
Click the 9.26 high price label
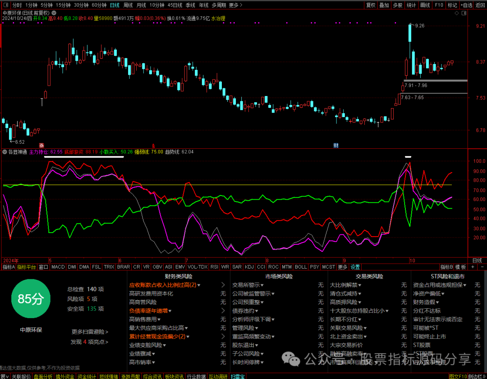(x=420, y=26)
